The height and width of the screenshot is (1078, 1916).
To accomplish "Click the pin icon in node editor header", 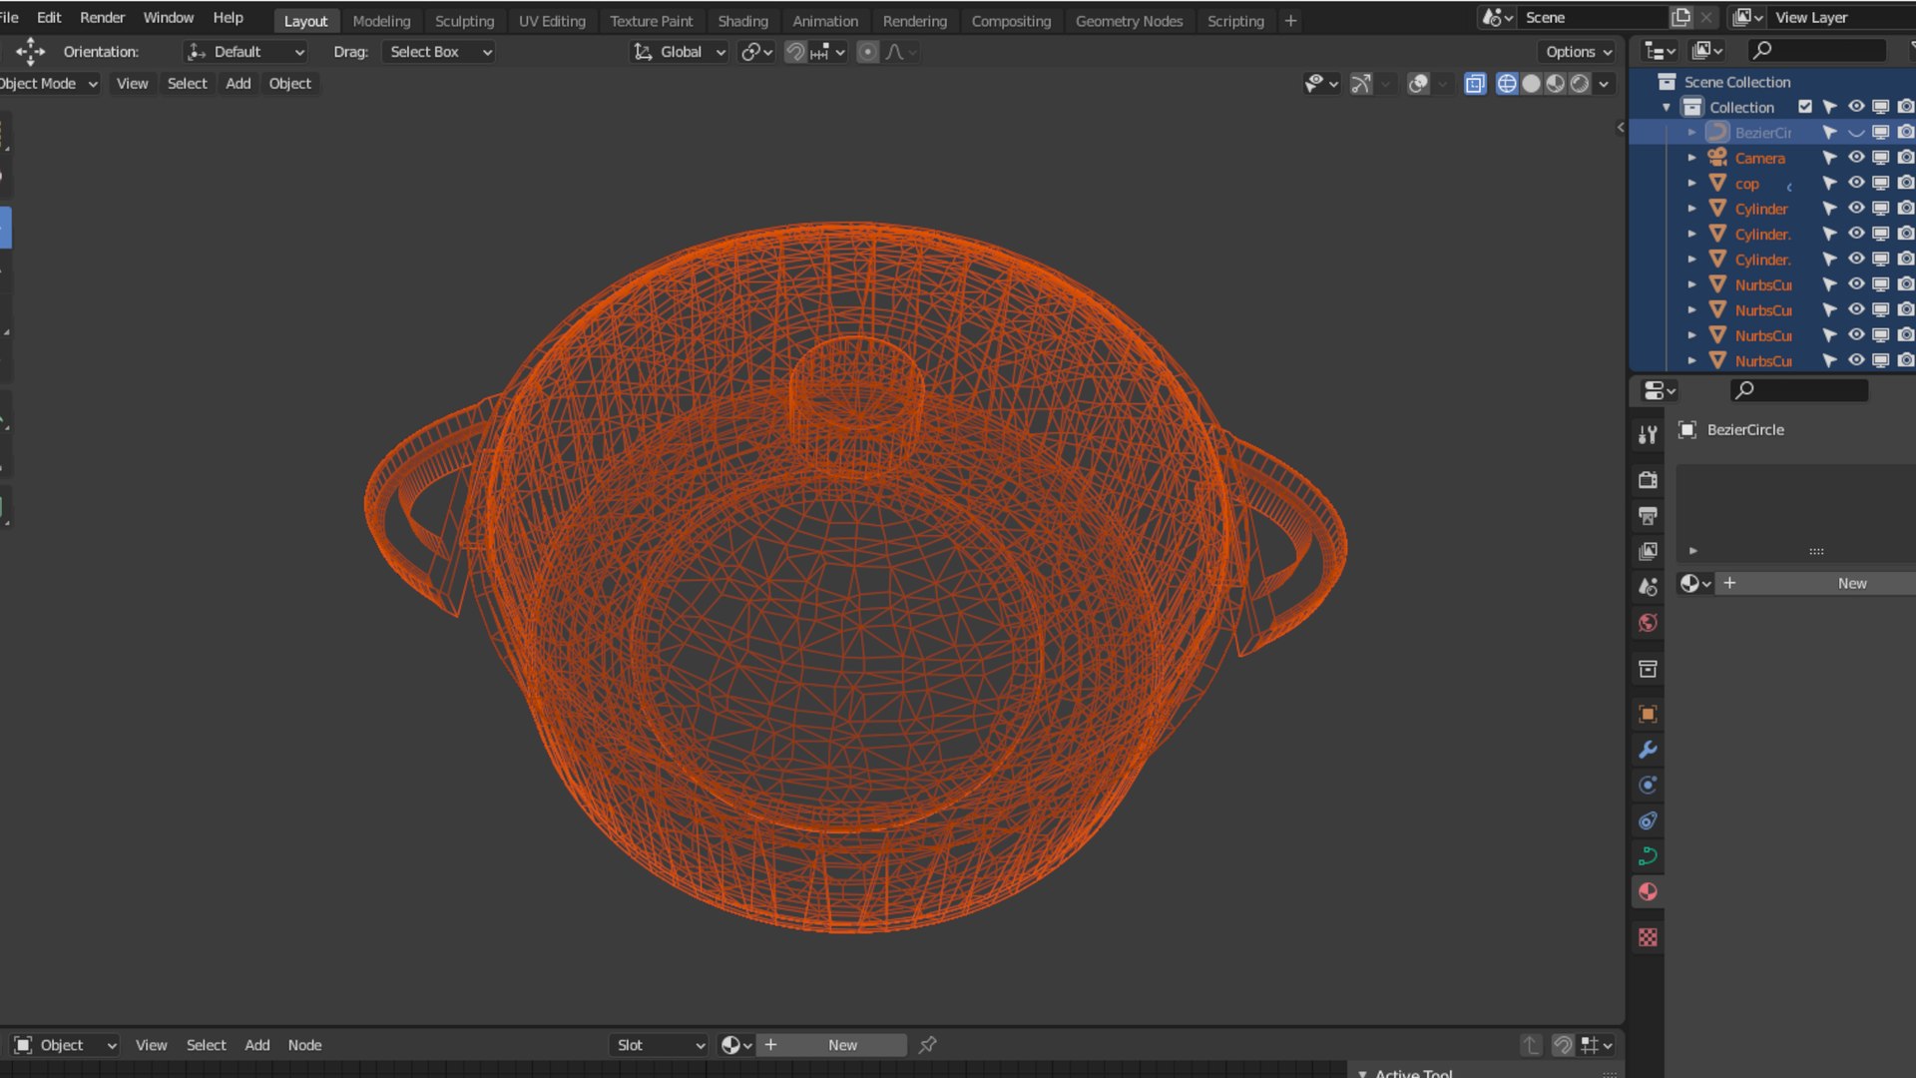I will coord(927,1045).
